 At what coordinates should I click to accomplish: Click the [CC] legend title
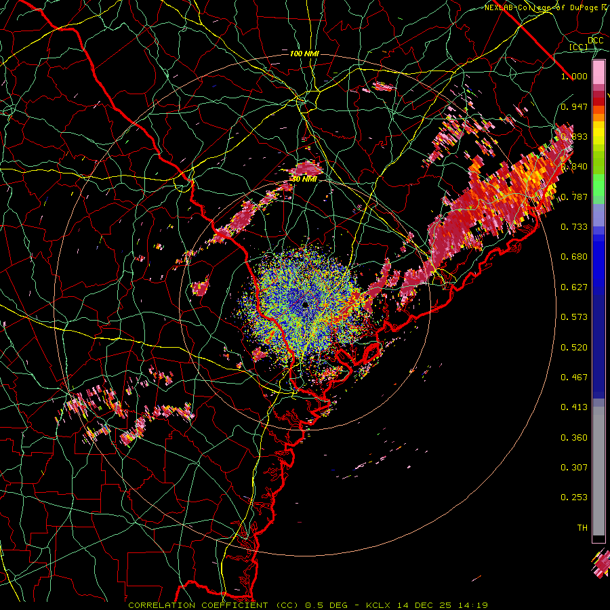click(x=579, y=47)
